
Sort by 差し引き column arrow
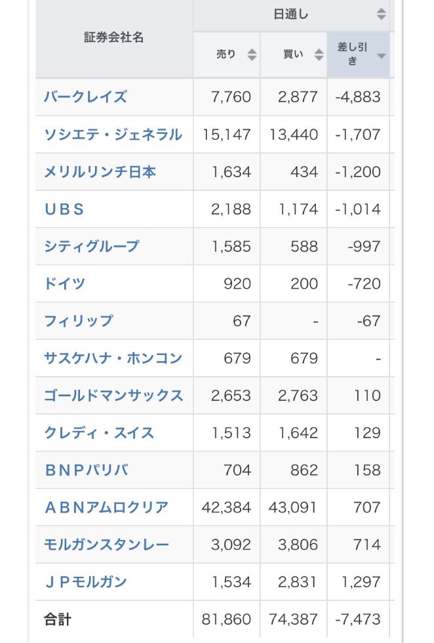point(381,56)
